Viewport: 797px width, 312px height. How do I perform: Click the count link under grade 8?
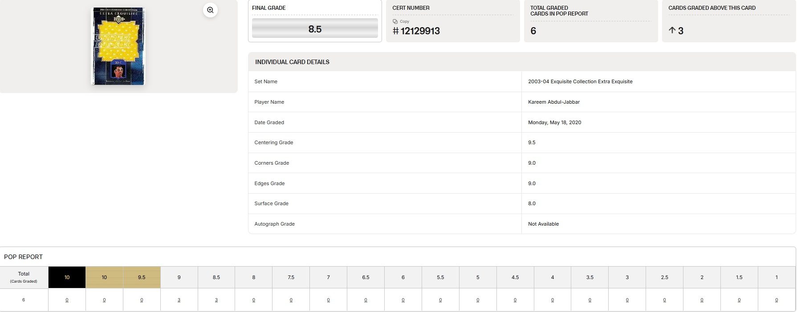tap(254, 300)
